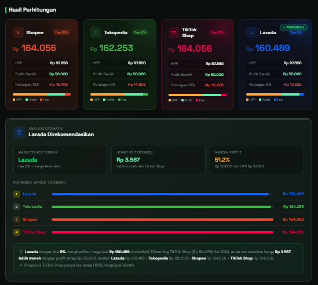Click the orange Shopee ranking bar
Screen dimensions: 318x285
point(162,220)
